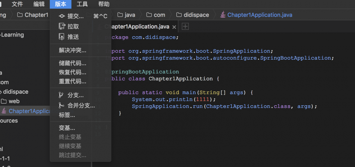Expand the didispace folder in file tree
Image resolution: width=355 pixels, height=167 pixels.
[15, 92]
